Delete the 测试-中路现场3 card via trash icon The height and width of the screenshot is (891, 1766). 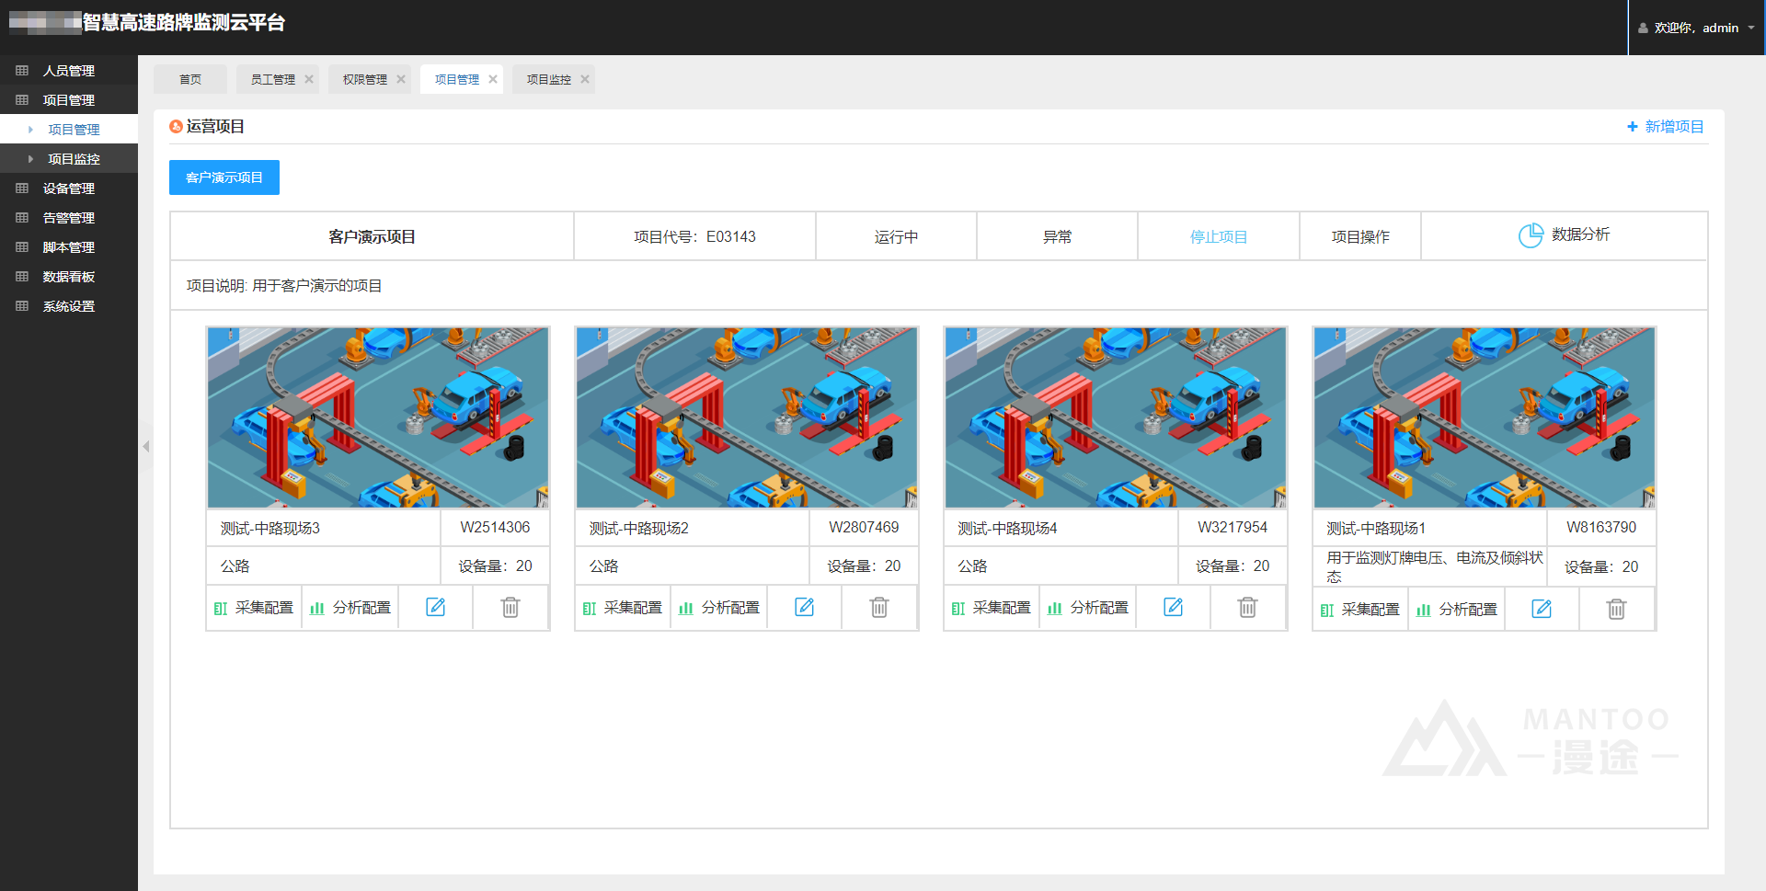[x=510, y=607]
